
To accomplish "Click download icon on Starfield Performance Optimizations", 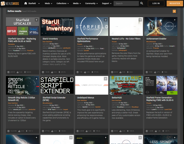I will click(92, 72).
